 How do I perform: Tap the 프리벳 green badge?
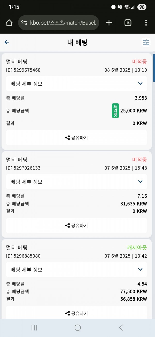point(115,111)
